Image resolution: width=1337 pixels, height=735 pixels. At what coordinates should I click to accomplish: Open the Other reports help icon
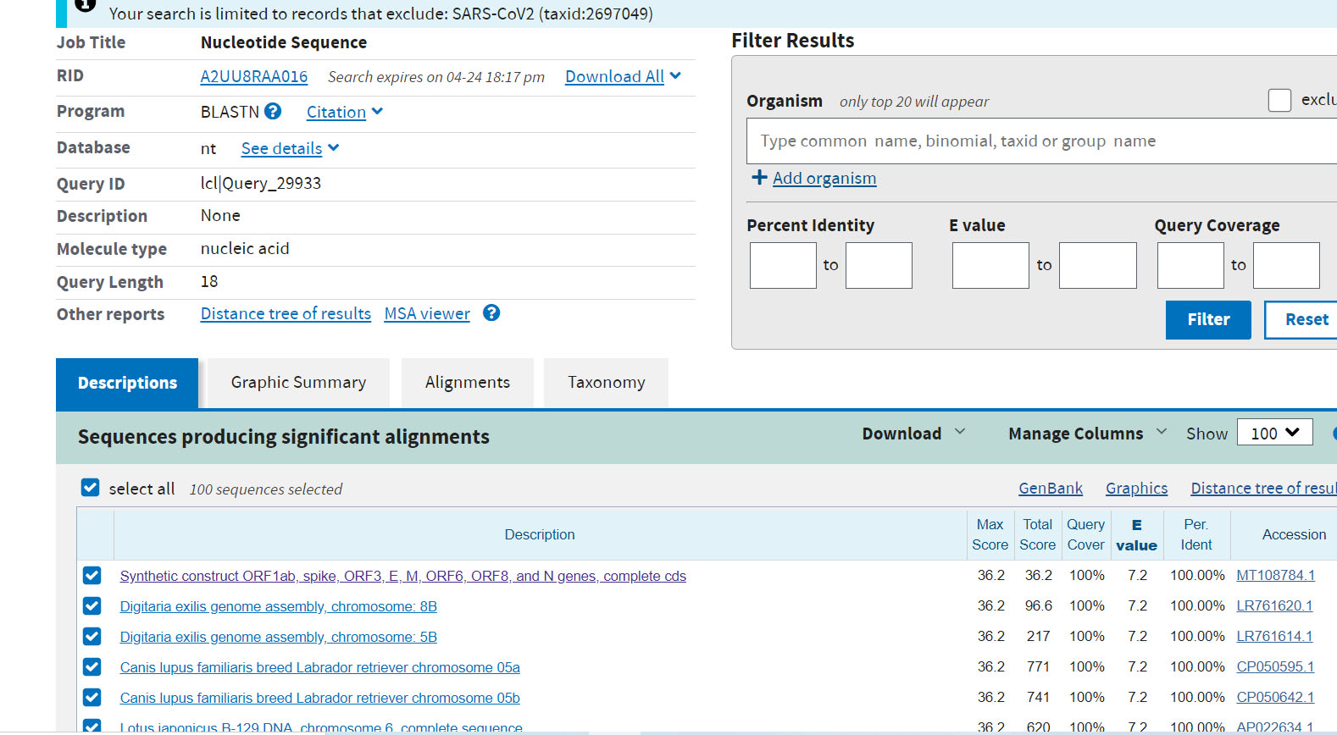point(491,312)
